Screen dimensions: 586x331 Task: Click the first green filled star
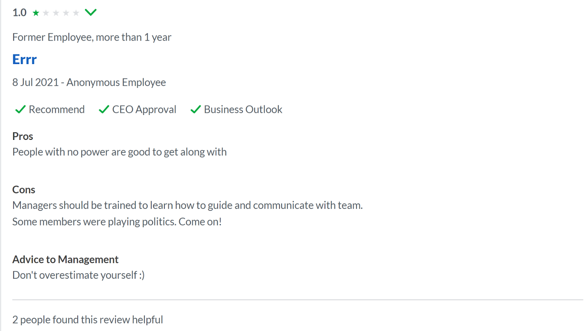[x=36, y=13]
